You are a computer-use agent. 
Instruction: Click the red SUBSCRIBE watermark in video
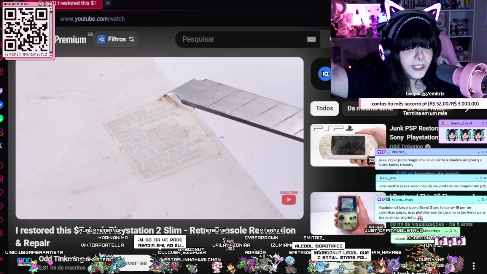click(289, 198)
